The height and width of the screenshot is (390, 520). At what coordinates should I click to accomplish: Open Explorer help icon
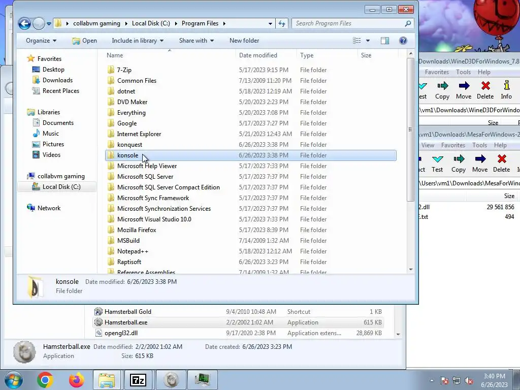403,41
